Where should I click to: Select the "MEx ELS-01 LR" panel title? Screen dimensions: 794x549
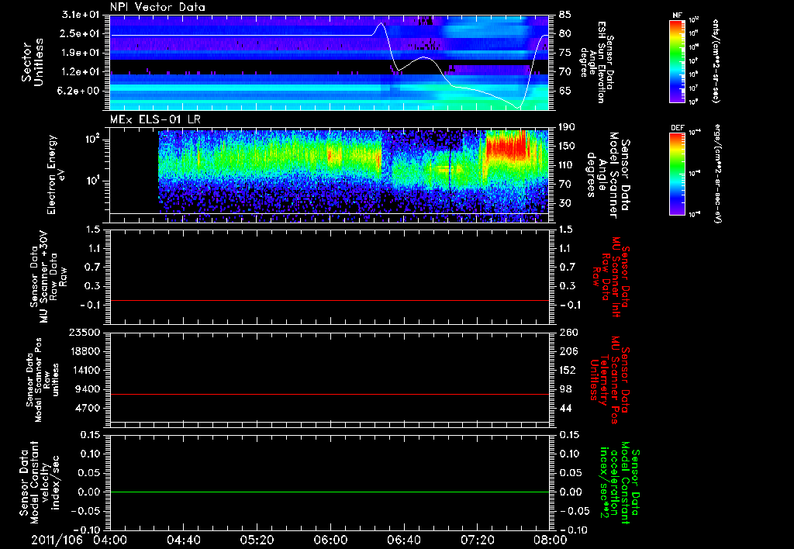coord(154,119)
